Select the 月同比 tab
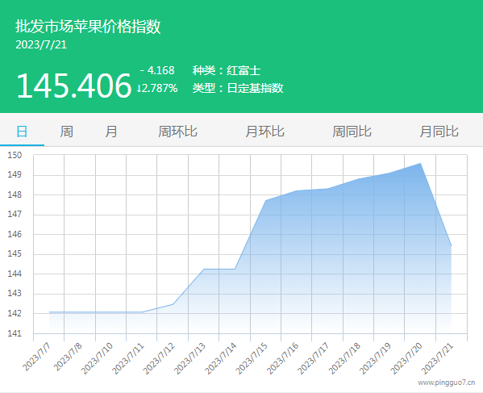 coord(439,132)
